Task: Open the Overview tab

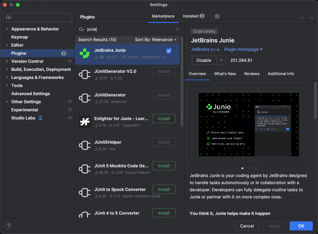Action: [x=197, y=74]
